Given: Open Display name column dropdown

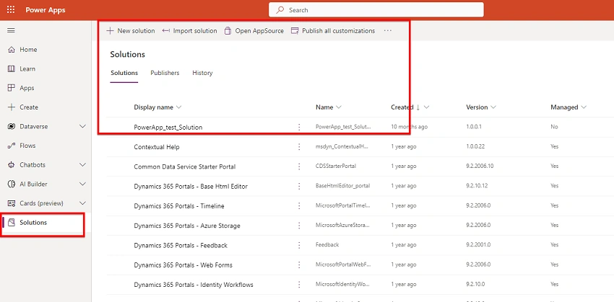Looking at the screenshot, I should tap(179, 107).
